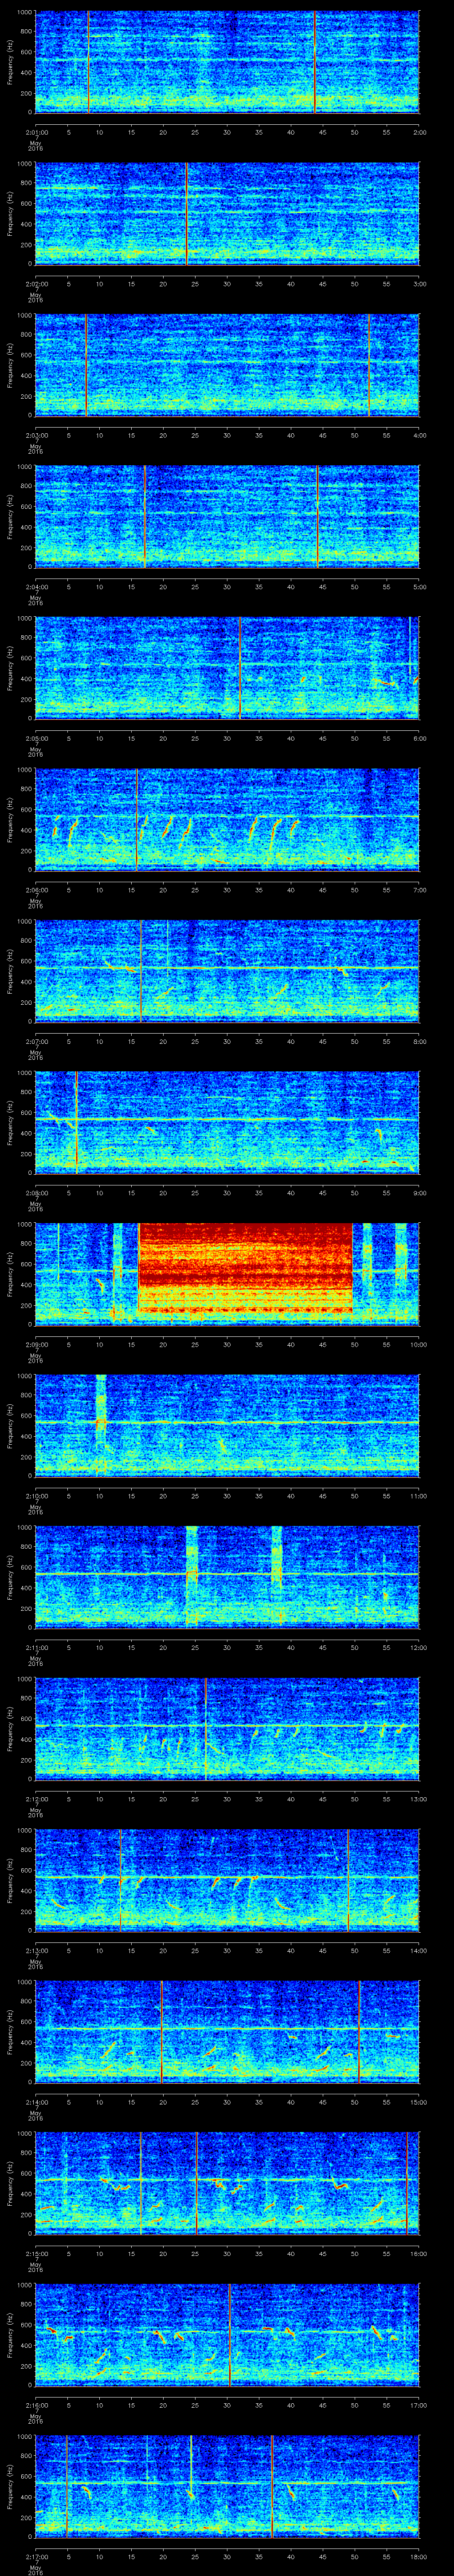Select the 5:00 end-of-axis time label
This screenshot has width=454, height=2576.
pyautogui.click(x=419, y=587)
